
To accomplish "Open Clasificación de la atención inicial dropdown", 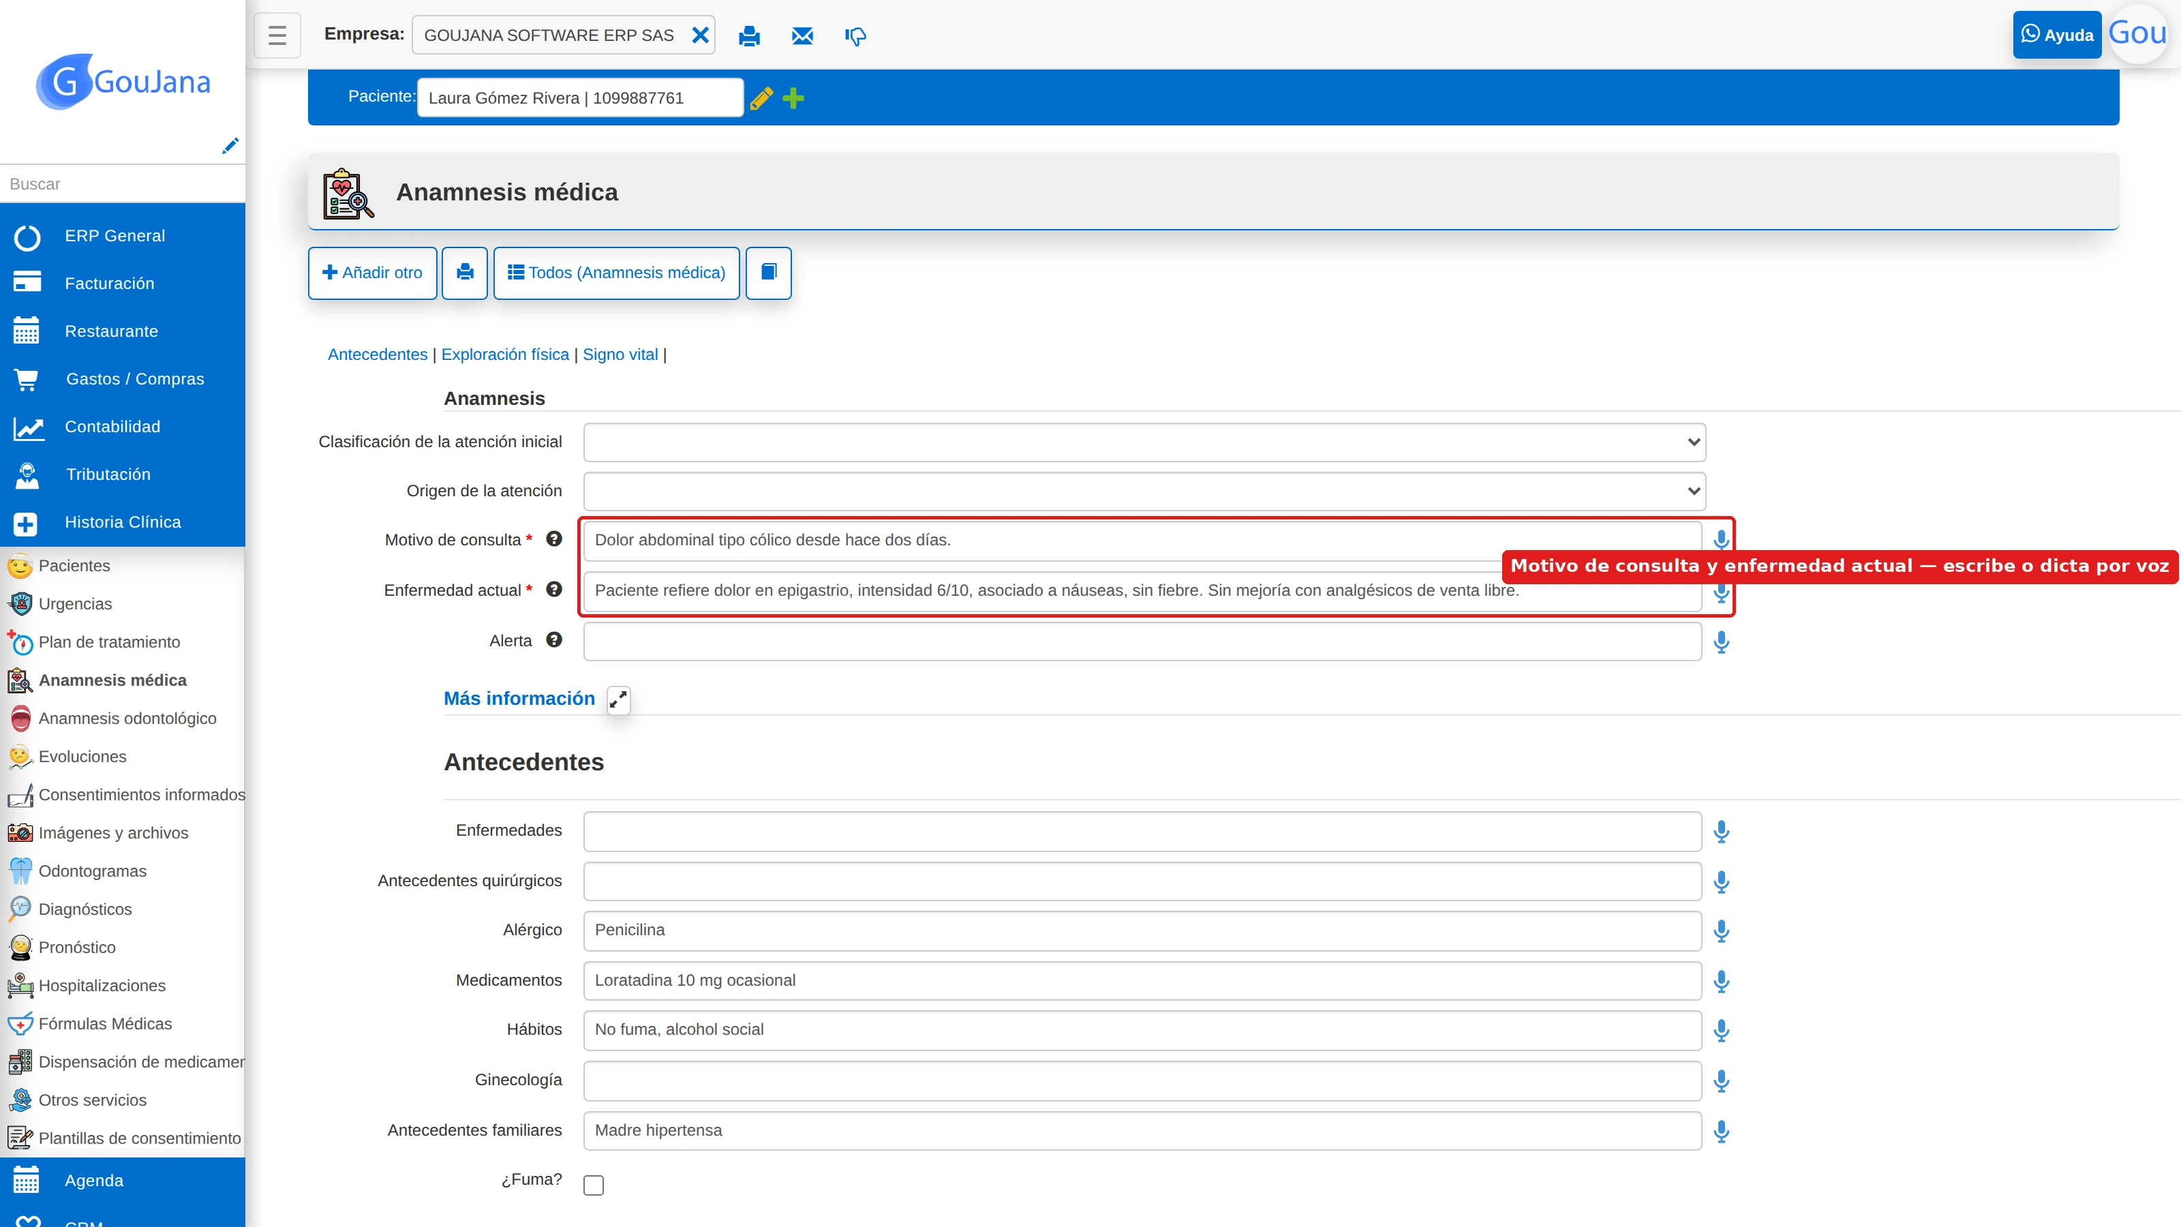I will (x=1144, y=442).
